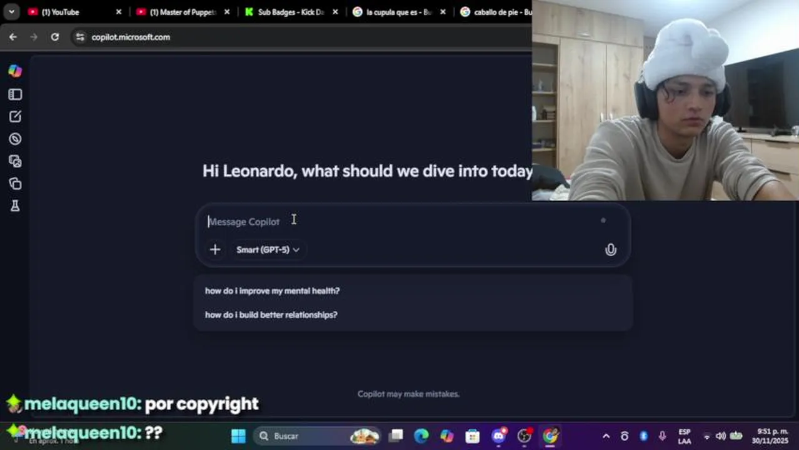The width and height of the screenshot is (799, 450).
Task: Open Microsoft Store from taskbar
Action: pyautogui.click(x=473, y=436)
